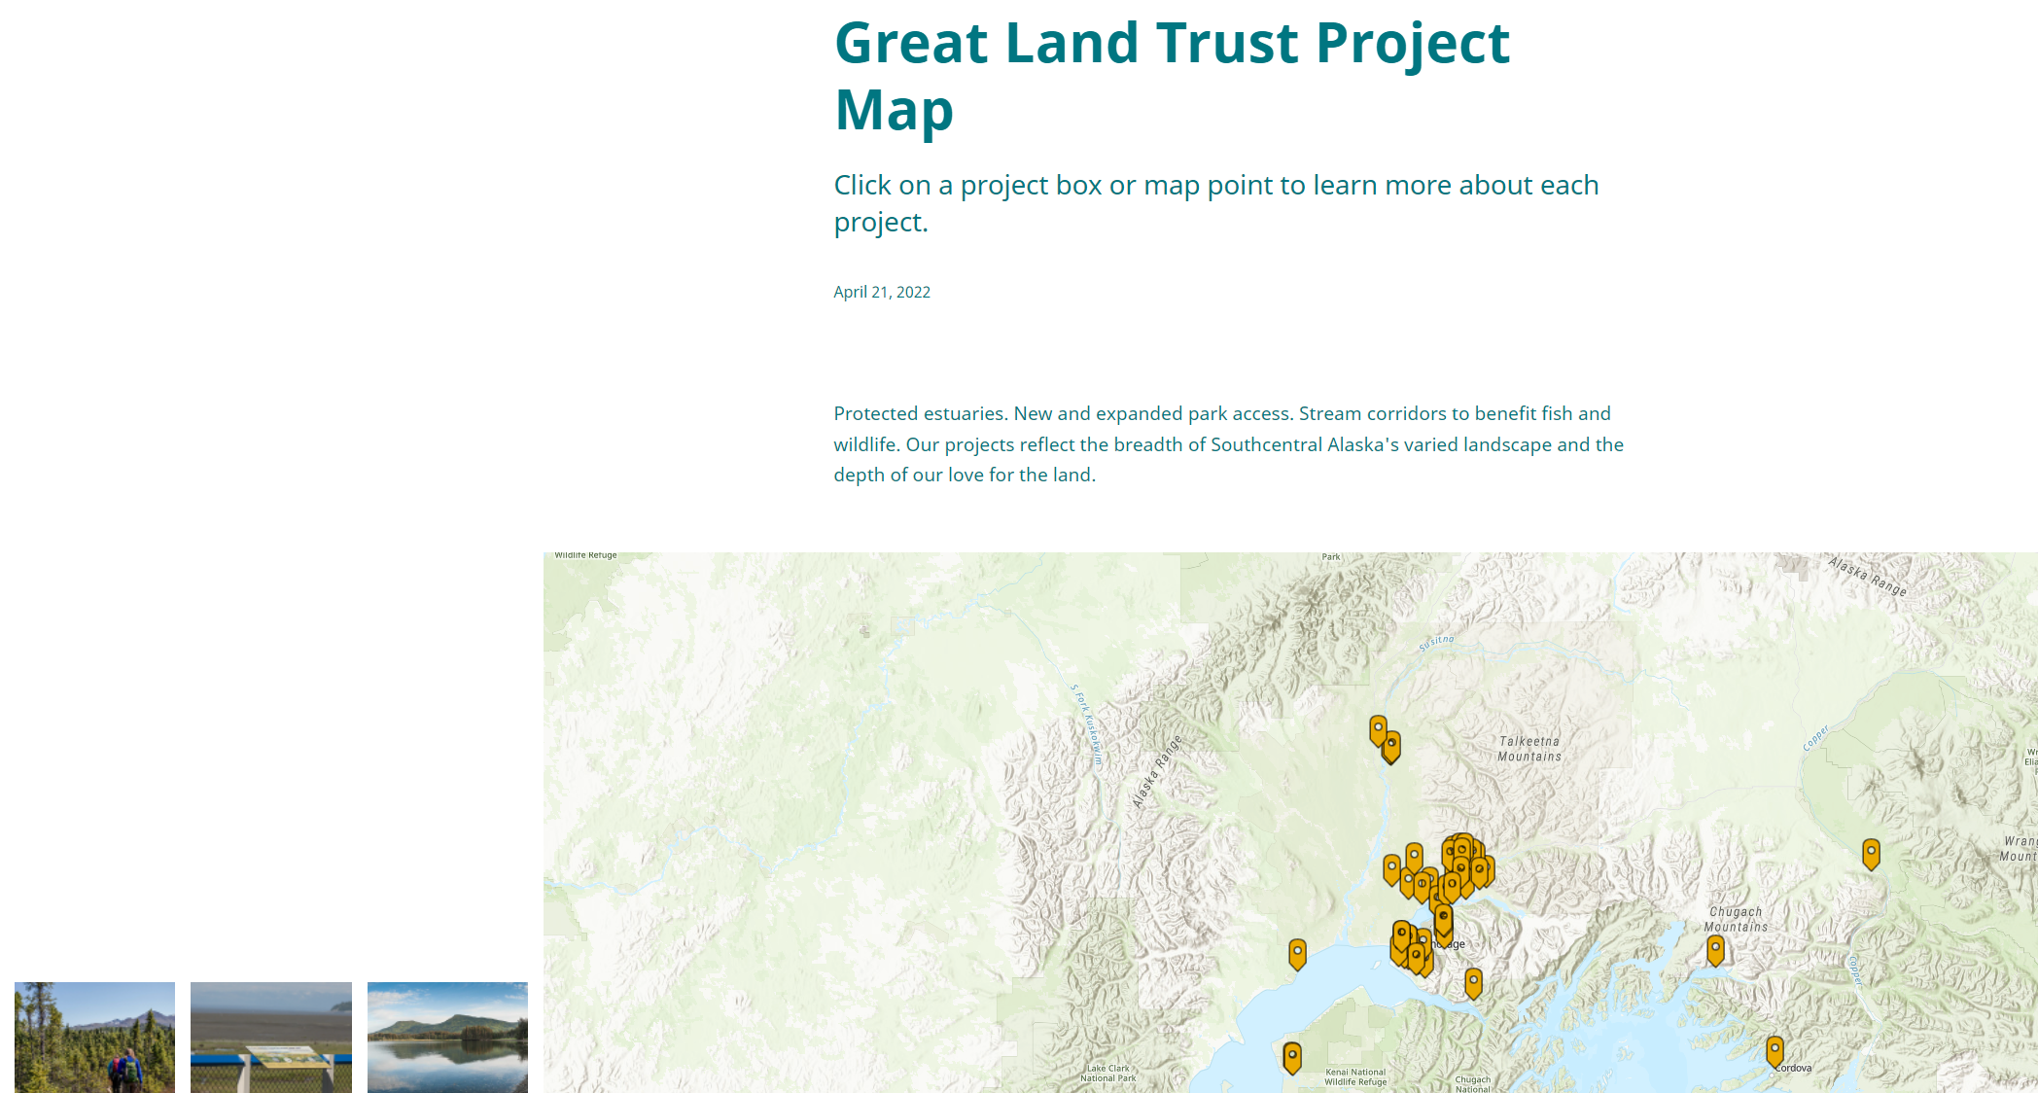Click the Lake Clark National Park label
Image resolution: width=2038 pixels, height=1093 pixels.
[x=1107, y=1074]
